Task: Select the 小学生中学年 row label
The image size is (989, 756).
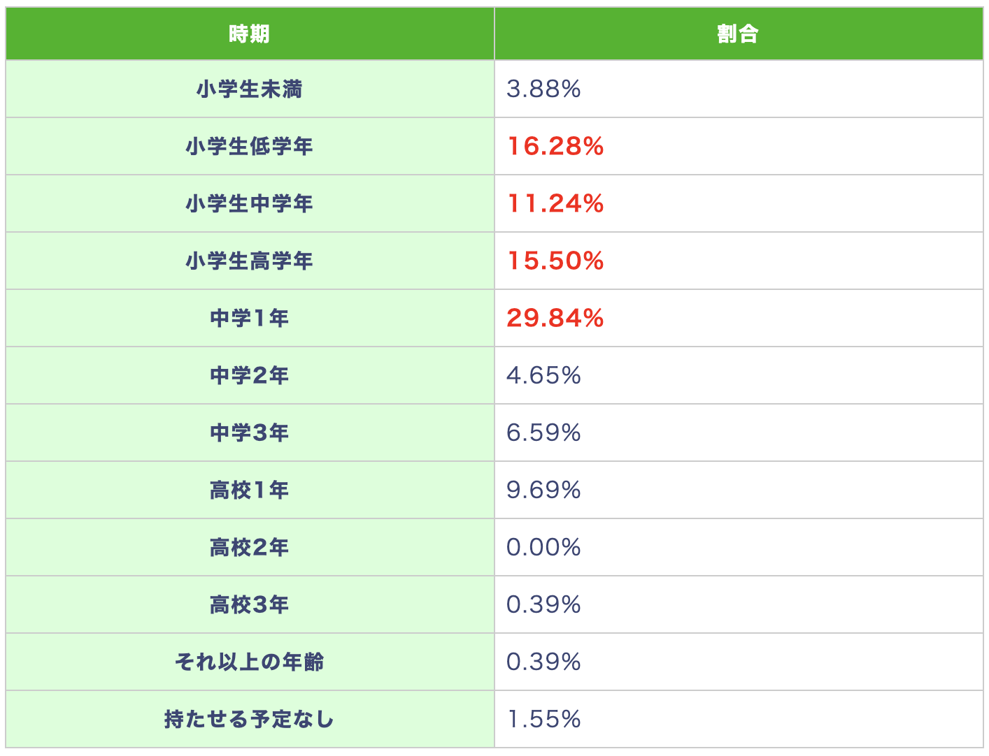Action: pos(249,204)
